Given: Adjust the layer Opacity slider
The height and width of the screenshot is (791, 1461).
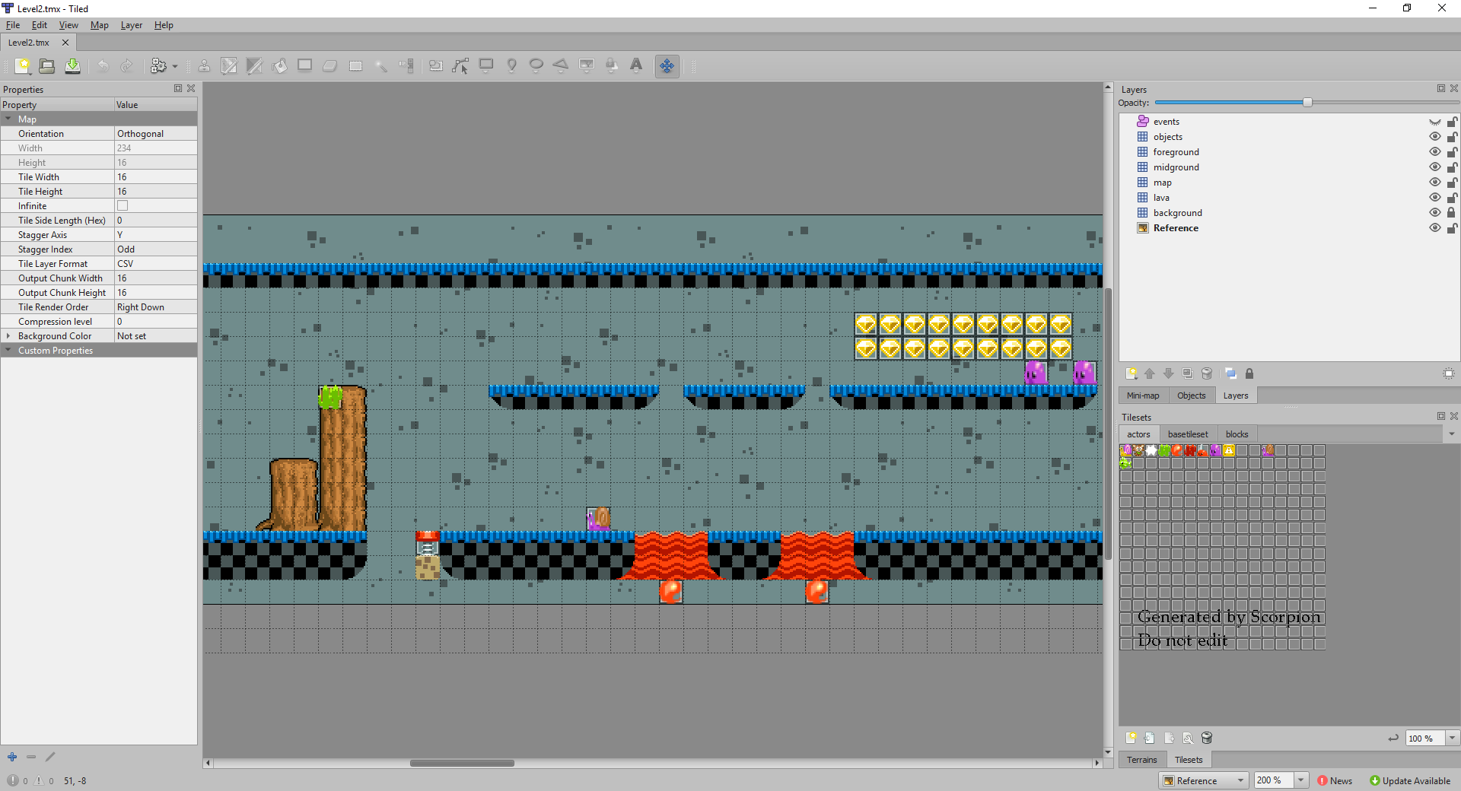Looking at the screenshot, I should coord(1307,102).
